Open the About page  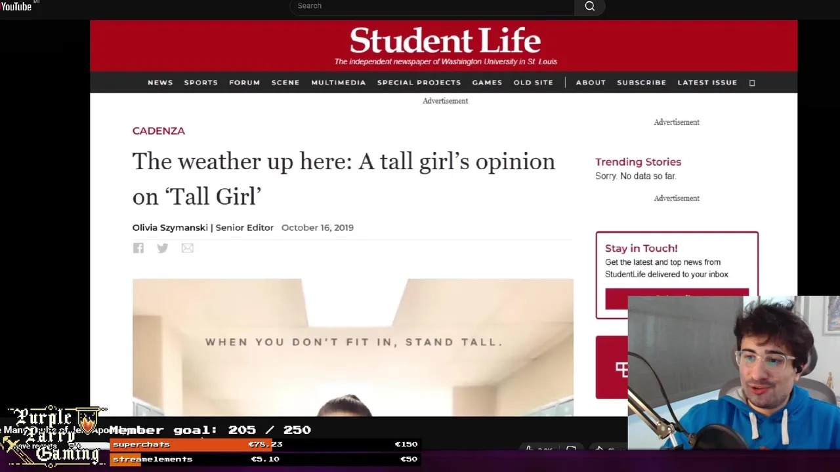(x=591, y=83)
